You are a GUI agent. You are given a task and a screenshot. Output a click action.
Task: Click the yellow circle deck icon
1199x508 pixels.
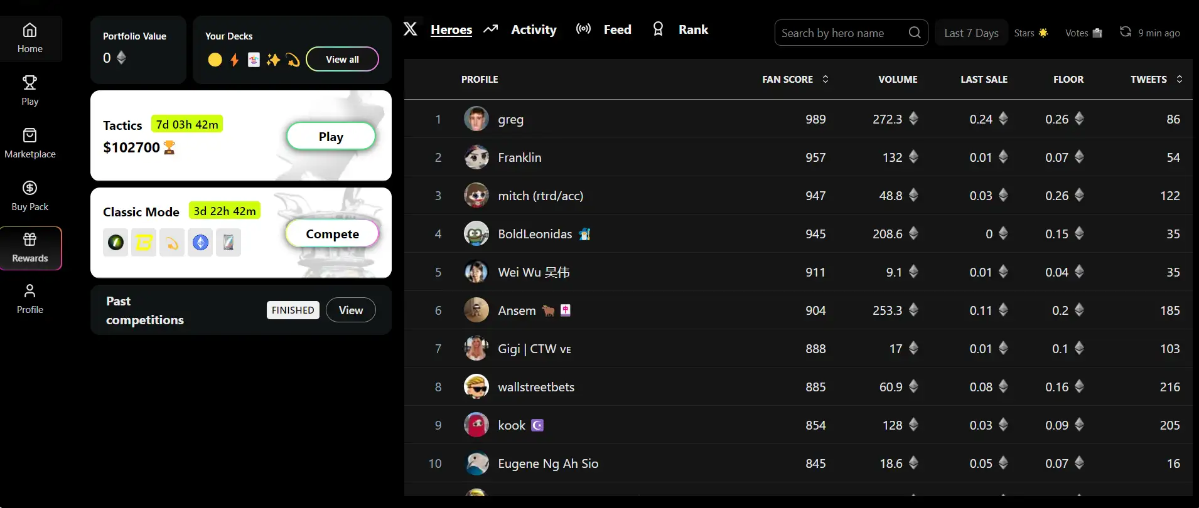tap(215, 60)
